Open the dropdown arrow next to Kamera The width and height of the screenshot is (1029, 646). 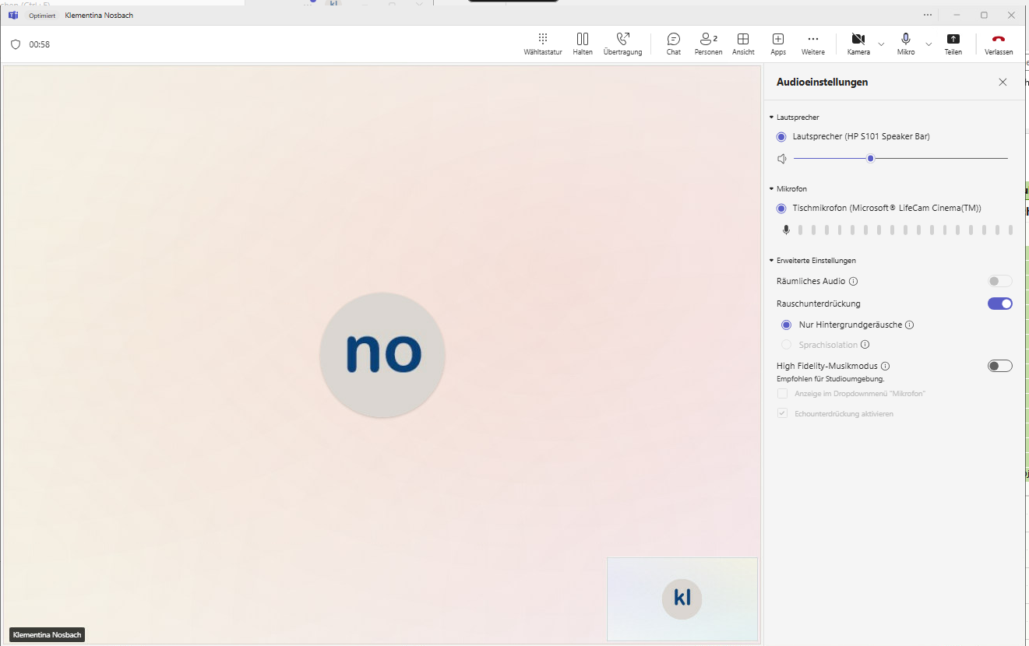point(881,44)
